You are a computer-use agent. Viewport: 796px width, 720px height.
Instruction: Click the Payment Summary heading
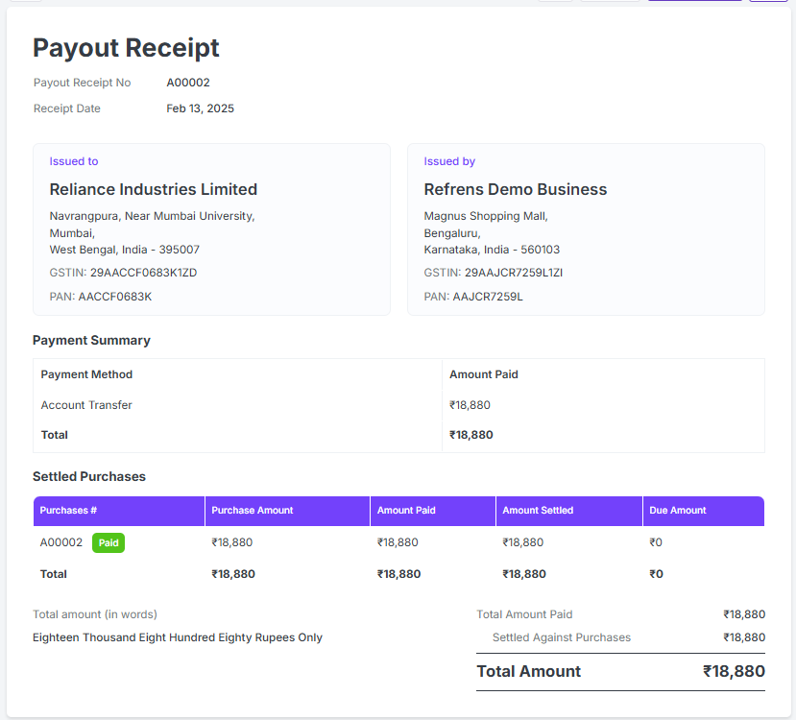(91, 340)
